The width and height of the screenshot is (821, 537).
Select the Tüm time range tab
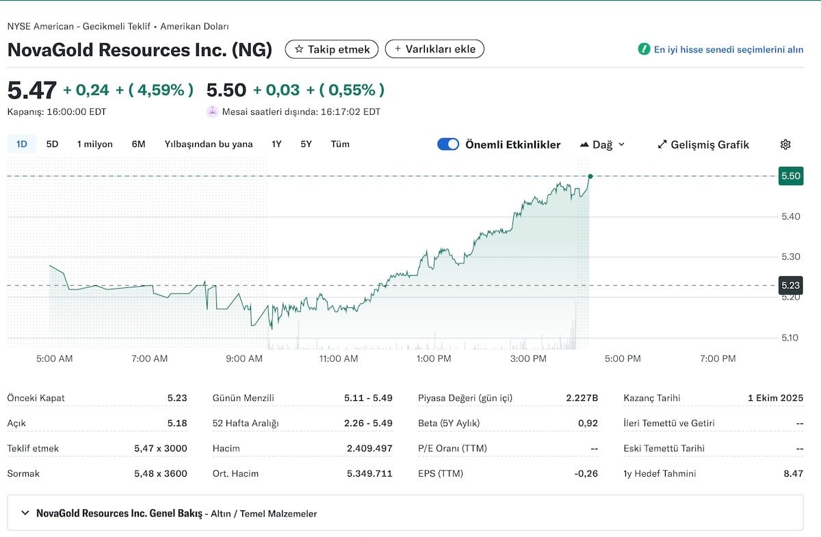[340, 144]
